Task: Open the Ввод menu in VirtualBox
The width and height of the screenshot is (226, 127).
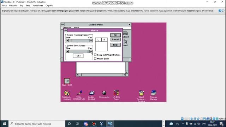Action: click(28, 6)
